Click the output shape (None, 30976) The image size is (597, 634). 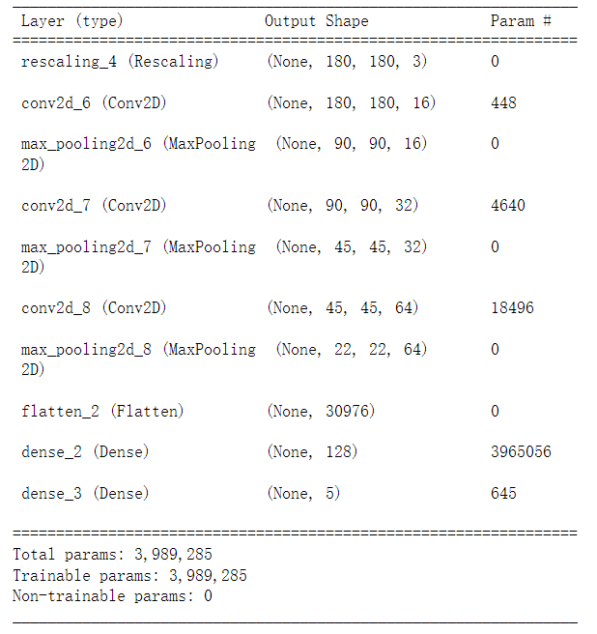[x=321, y=411]
